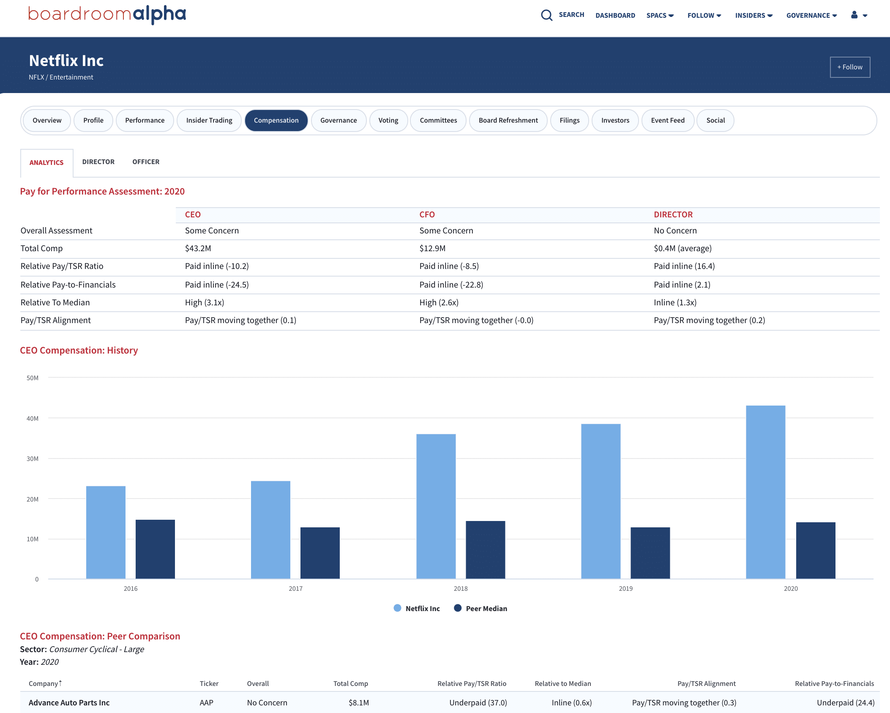The width and height of the screenshot is (890, 713).
Task: Click CEO relative to median High (3.1x)
Action: (x=205, y=302)
